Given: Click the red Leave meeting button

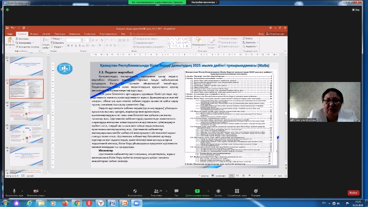Looking at the screenshot, I should pos(353,192).
